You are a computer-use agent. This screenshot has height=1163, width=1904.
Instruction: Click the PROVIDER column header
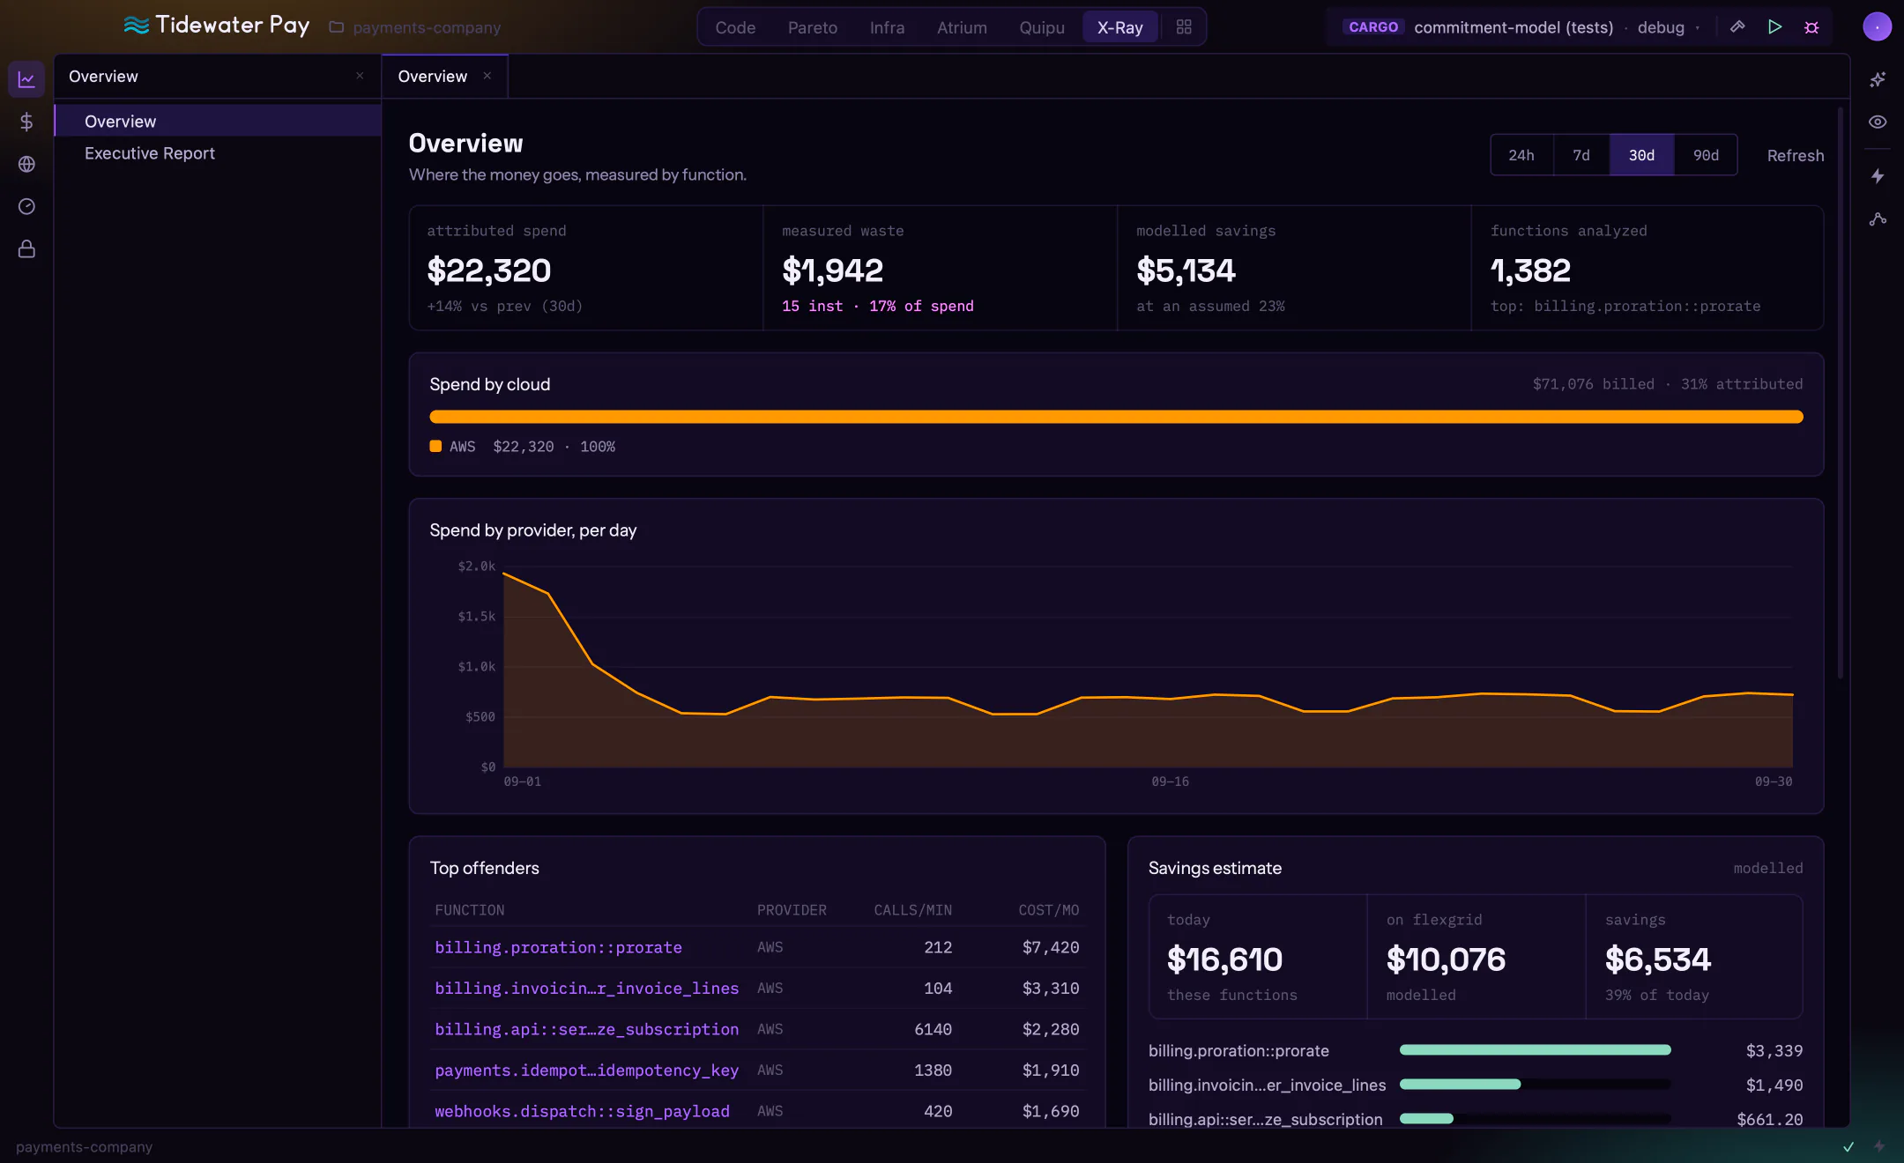792,910
